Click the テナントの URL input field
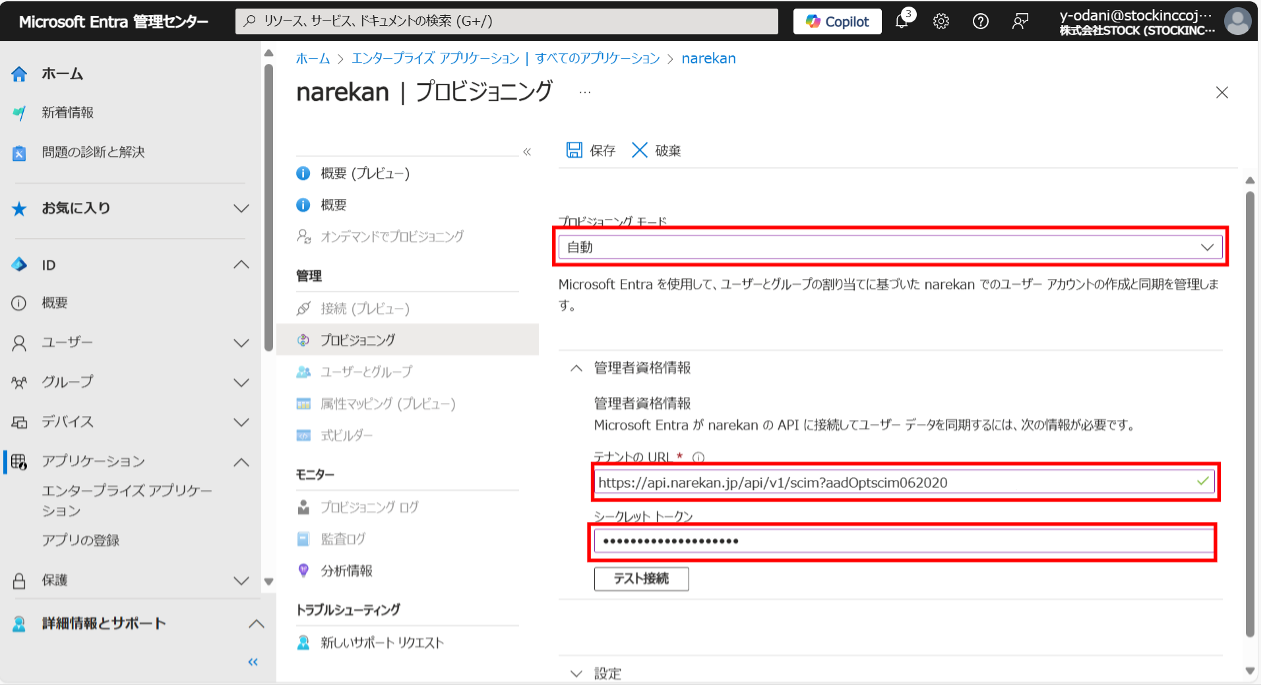Screen dimensions: 1267x685 click(x=904, y=482)
